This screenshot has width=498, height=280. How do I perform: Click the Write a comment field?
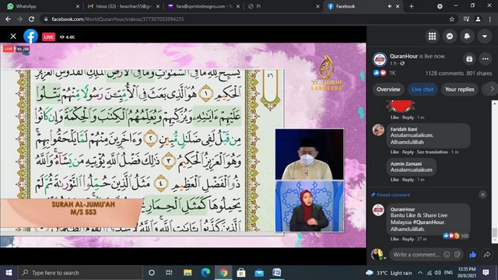tap(416, 254)
